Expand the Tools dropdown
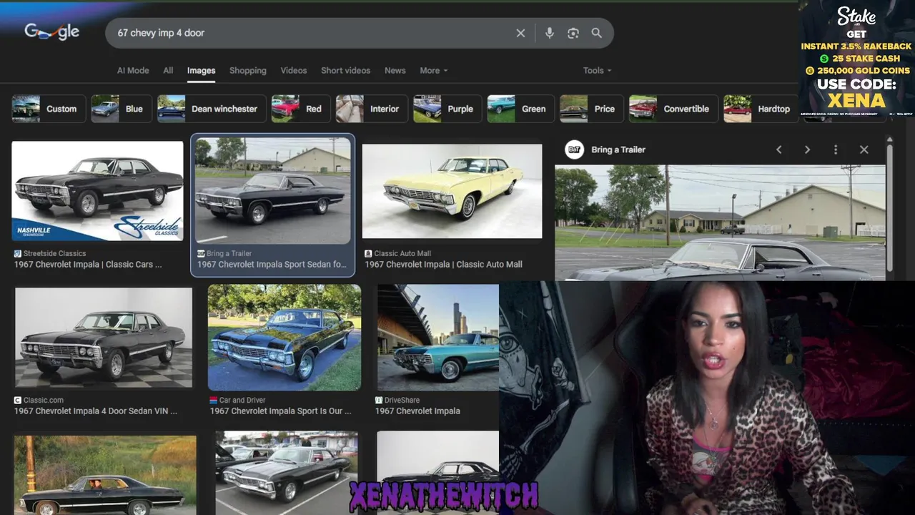Screen dimensions: 915x515 coord(597,70)
